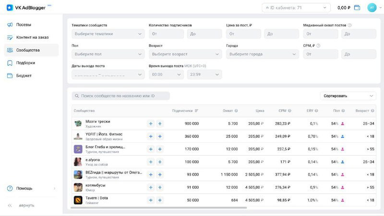Image resolution: width=384 pixels, height=216 pixels.
Task: Expand the Тематики сообществ dropdown
Action: pyautogui.click(x=108, y=34)
